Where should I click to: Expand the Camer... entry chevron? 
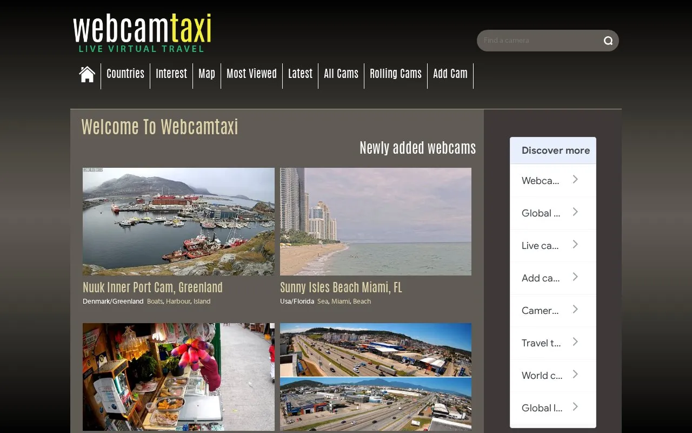(x=575, y=310)
